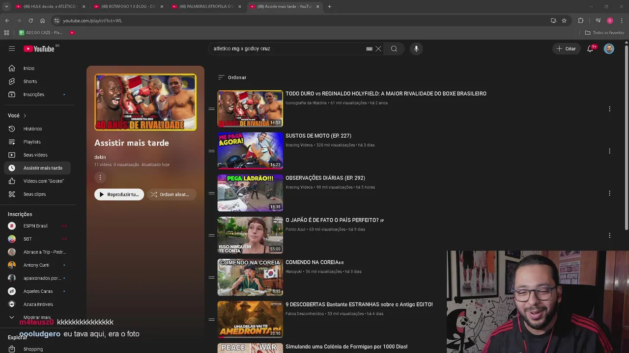The height and width of the screenshot is (353, 629).
Task: Open ADS DO CAZE bookmark
Action: coord(40,32)
